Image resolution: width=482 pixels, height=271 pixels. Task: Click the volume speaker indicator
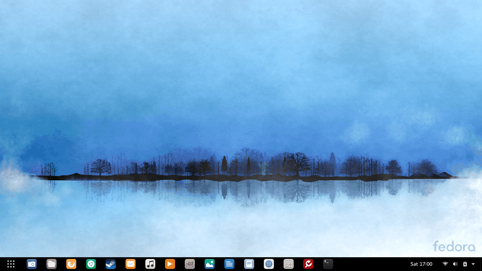coord(455,264)
